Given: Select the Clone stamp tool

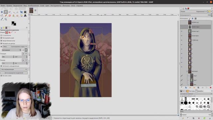Looking at the screenshot, I should pos(13,16).
